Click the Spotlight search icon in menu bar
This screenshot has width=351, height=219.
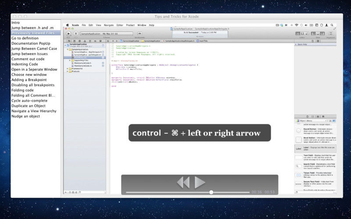coord(332,25)
